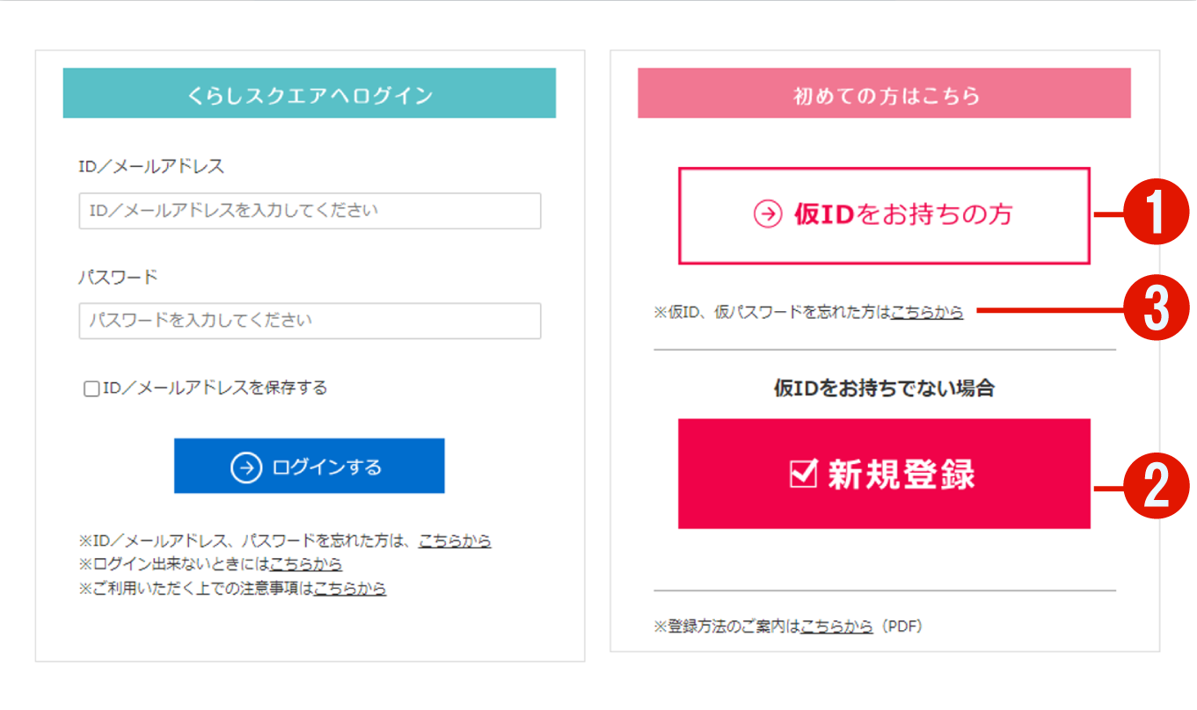Click the circled arrow icon beside 仮IDをお持ちの方
The height and width of the screenshot is (710, 1197).
[768, 215]
